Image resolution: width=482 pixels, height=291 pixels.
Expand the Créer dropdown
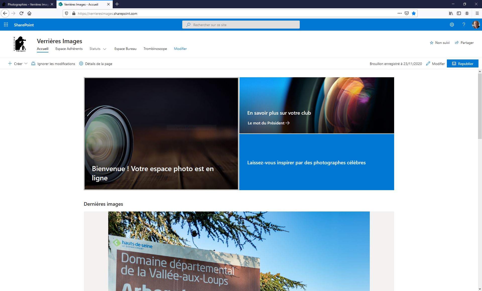click(18, 64)
